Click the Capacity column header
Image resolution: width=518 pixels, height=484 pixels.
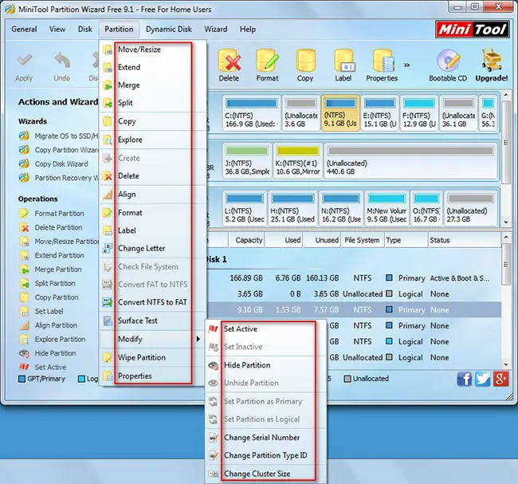246,240
